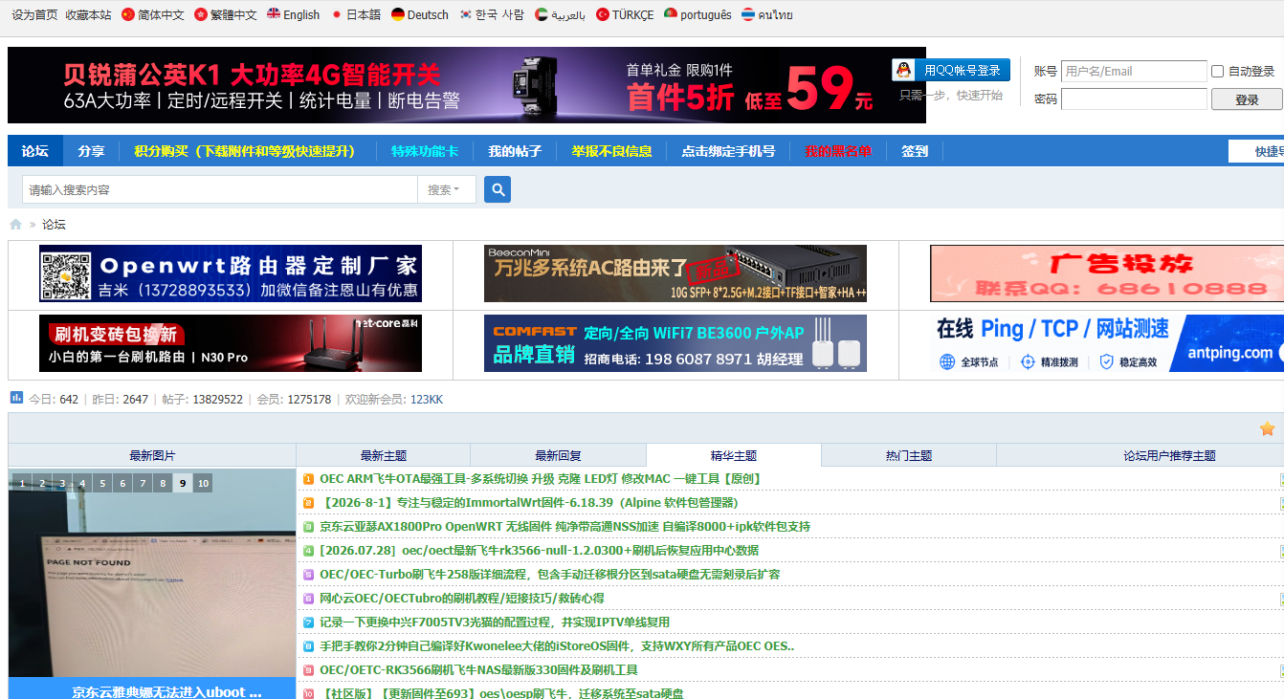Image resolution: width=1284 pixels, height=699 pixels.
Task: Go home via the breadcrumb house icon
Action: coord(15,224)
